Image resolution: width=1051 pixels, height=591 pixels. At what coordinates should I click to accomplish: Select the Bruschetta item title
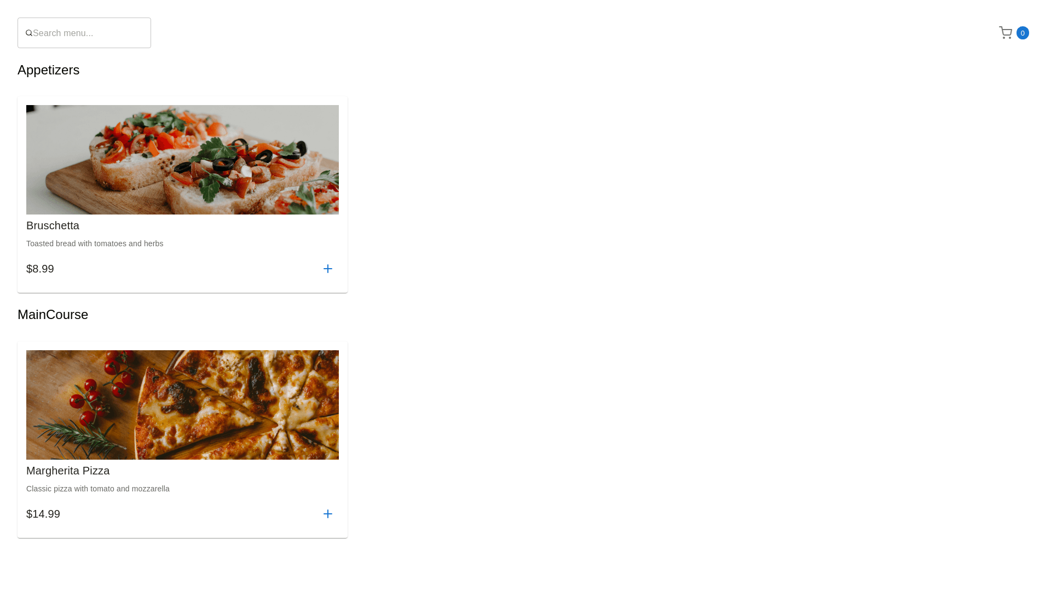pyautogui.click(x=53, y=225)
